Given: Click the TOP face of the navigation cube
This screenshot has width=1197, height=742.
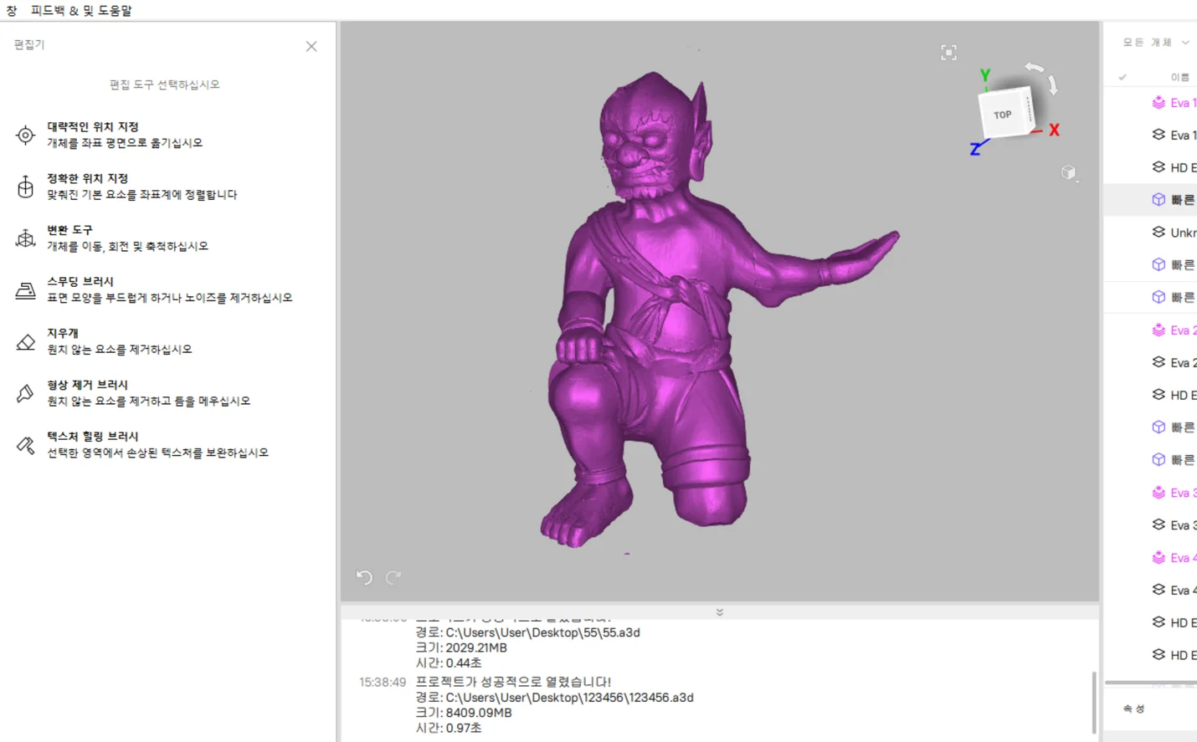Looking at the screenshot, I should click(1003, 115).
